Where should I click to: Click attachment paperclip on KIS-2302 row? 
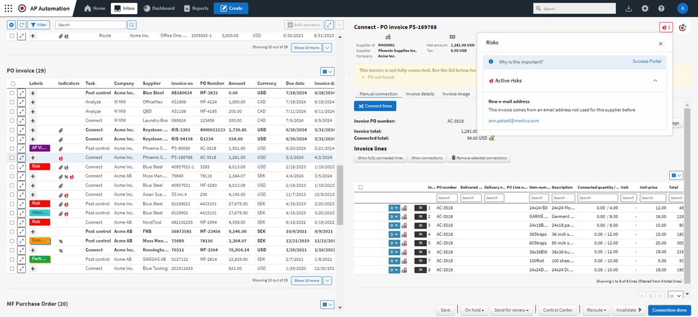(x=61, y=129)
